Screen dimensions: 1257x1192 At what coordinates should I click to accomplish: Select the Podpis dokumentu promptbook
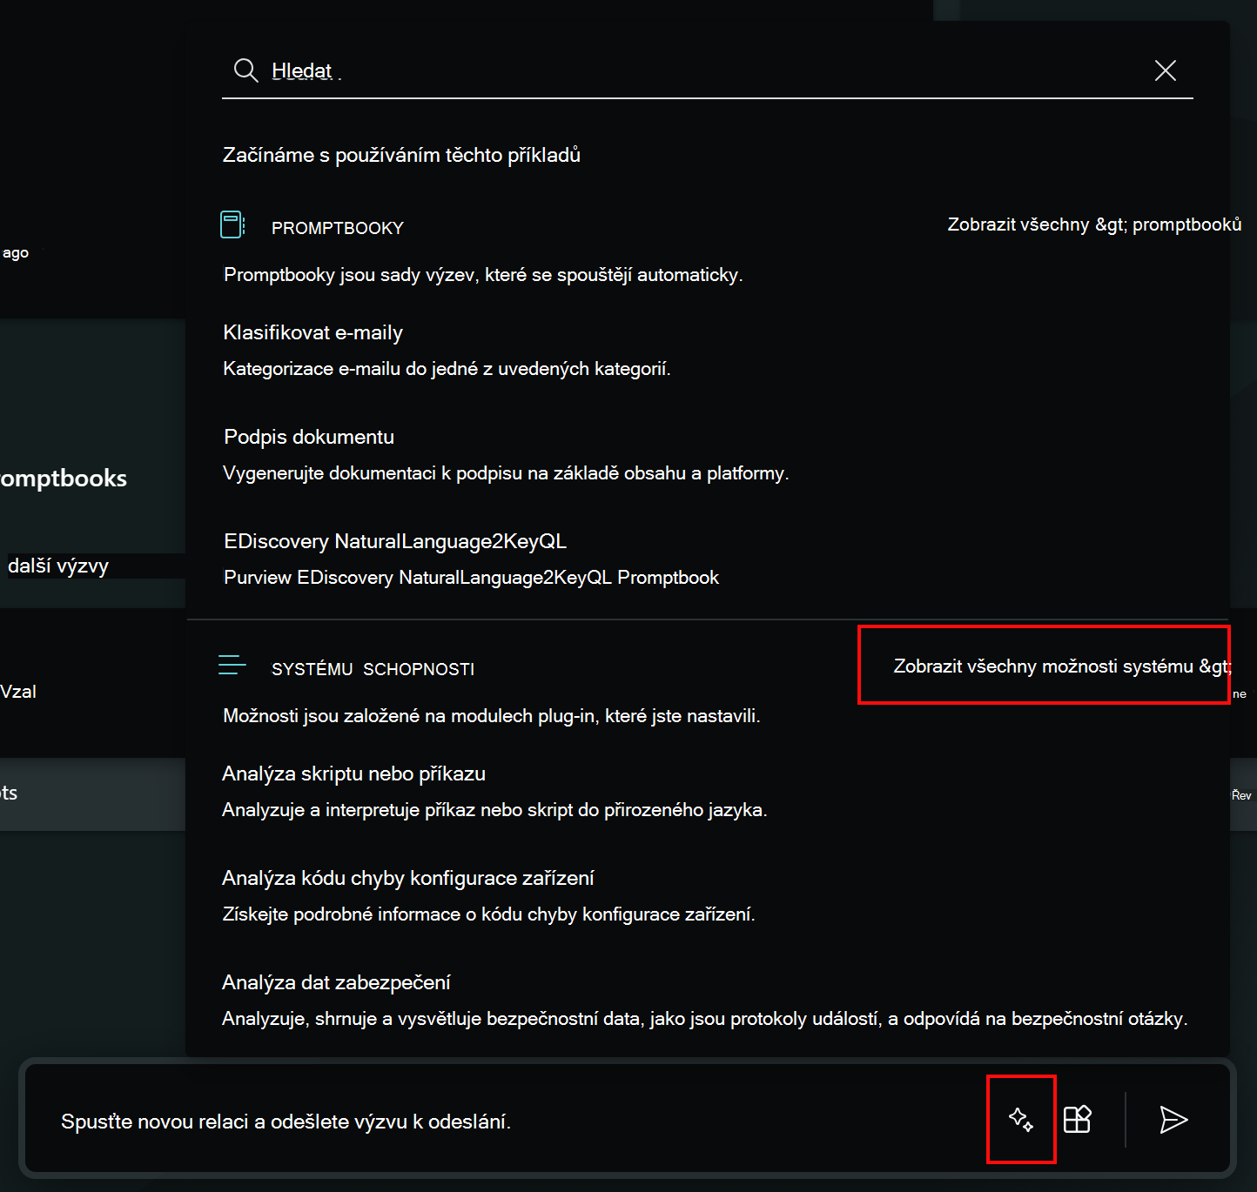309,437
